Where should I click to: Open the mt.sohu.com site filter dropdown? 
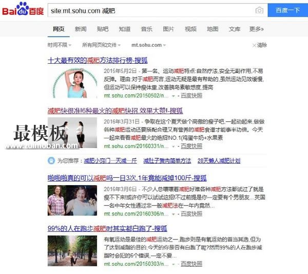tap(149, 45)
